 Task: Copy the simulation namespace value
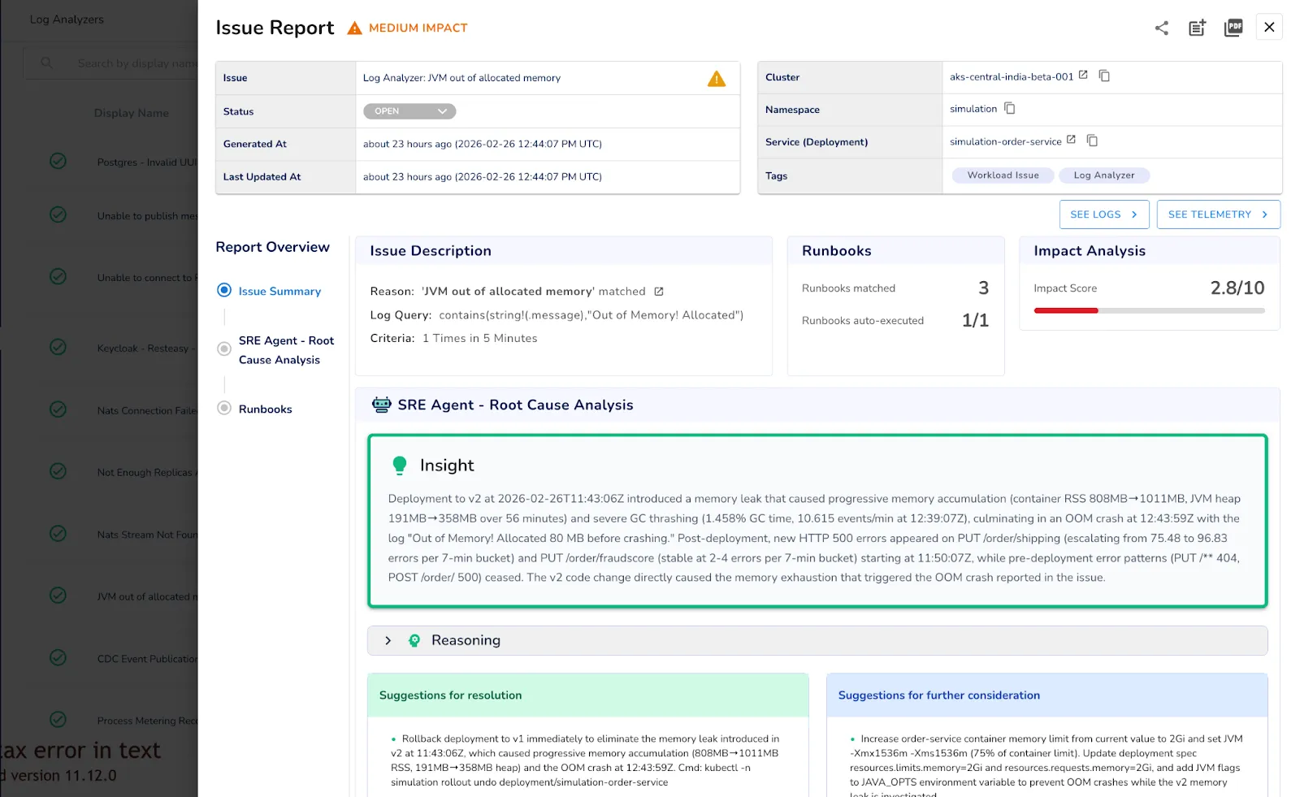[1010, 108]
